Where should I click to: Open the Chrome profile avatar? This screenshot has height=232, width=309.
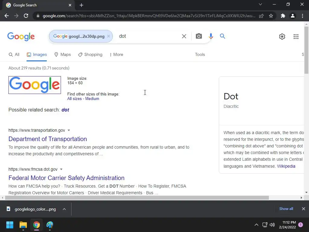pos(293,16)
